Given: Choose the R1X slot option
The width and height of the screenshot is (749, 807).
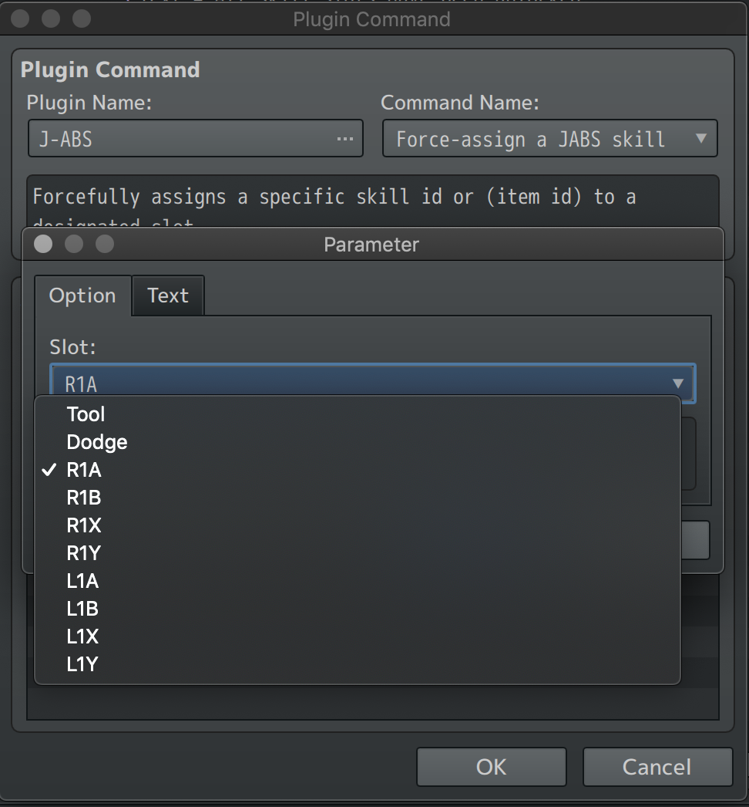Looking at the screenshot, I should click(358, 525).
